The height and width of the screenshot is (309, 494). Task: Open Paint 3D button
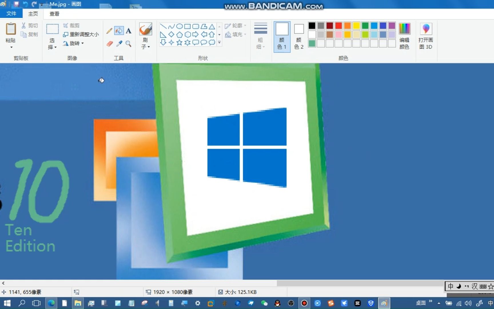[426, 36]
